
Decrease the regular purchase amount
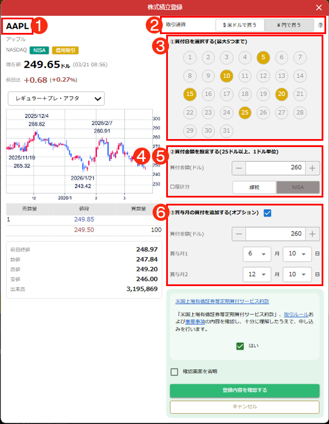click(239, 168)
